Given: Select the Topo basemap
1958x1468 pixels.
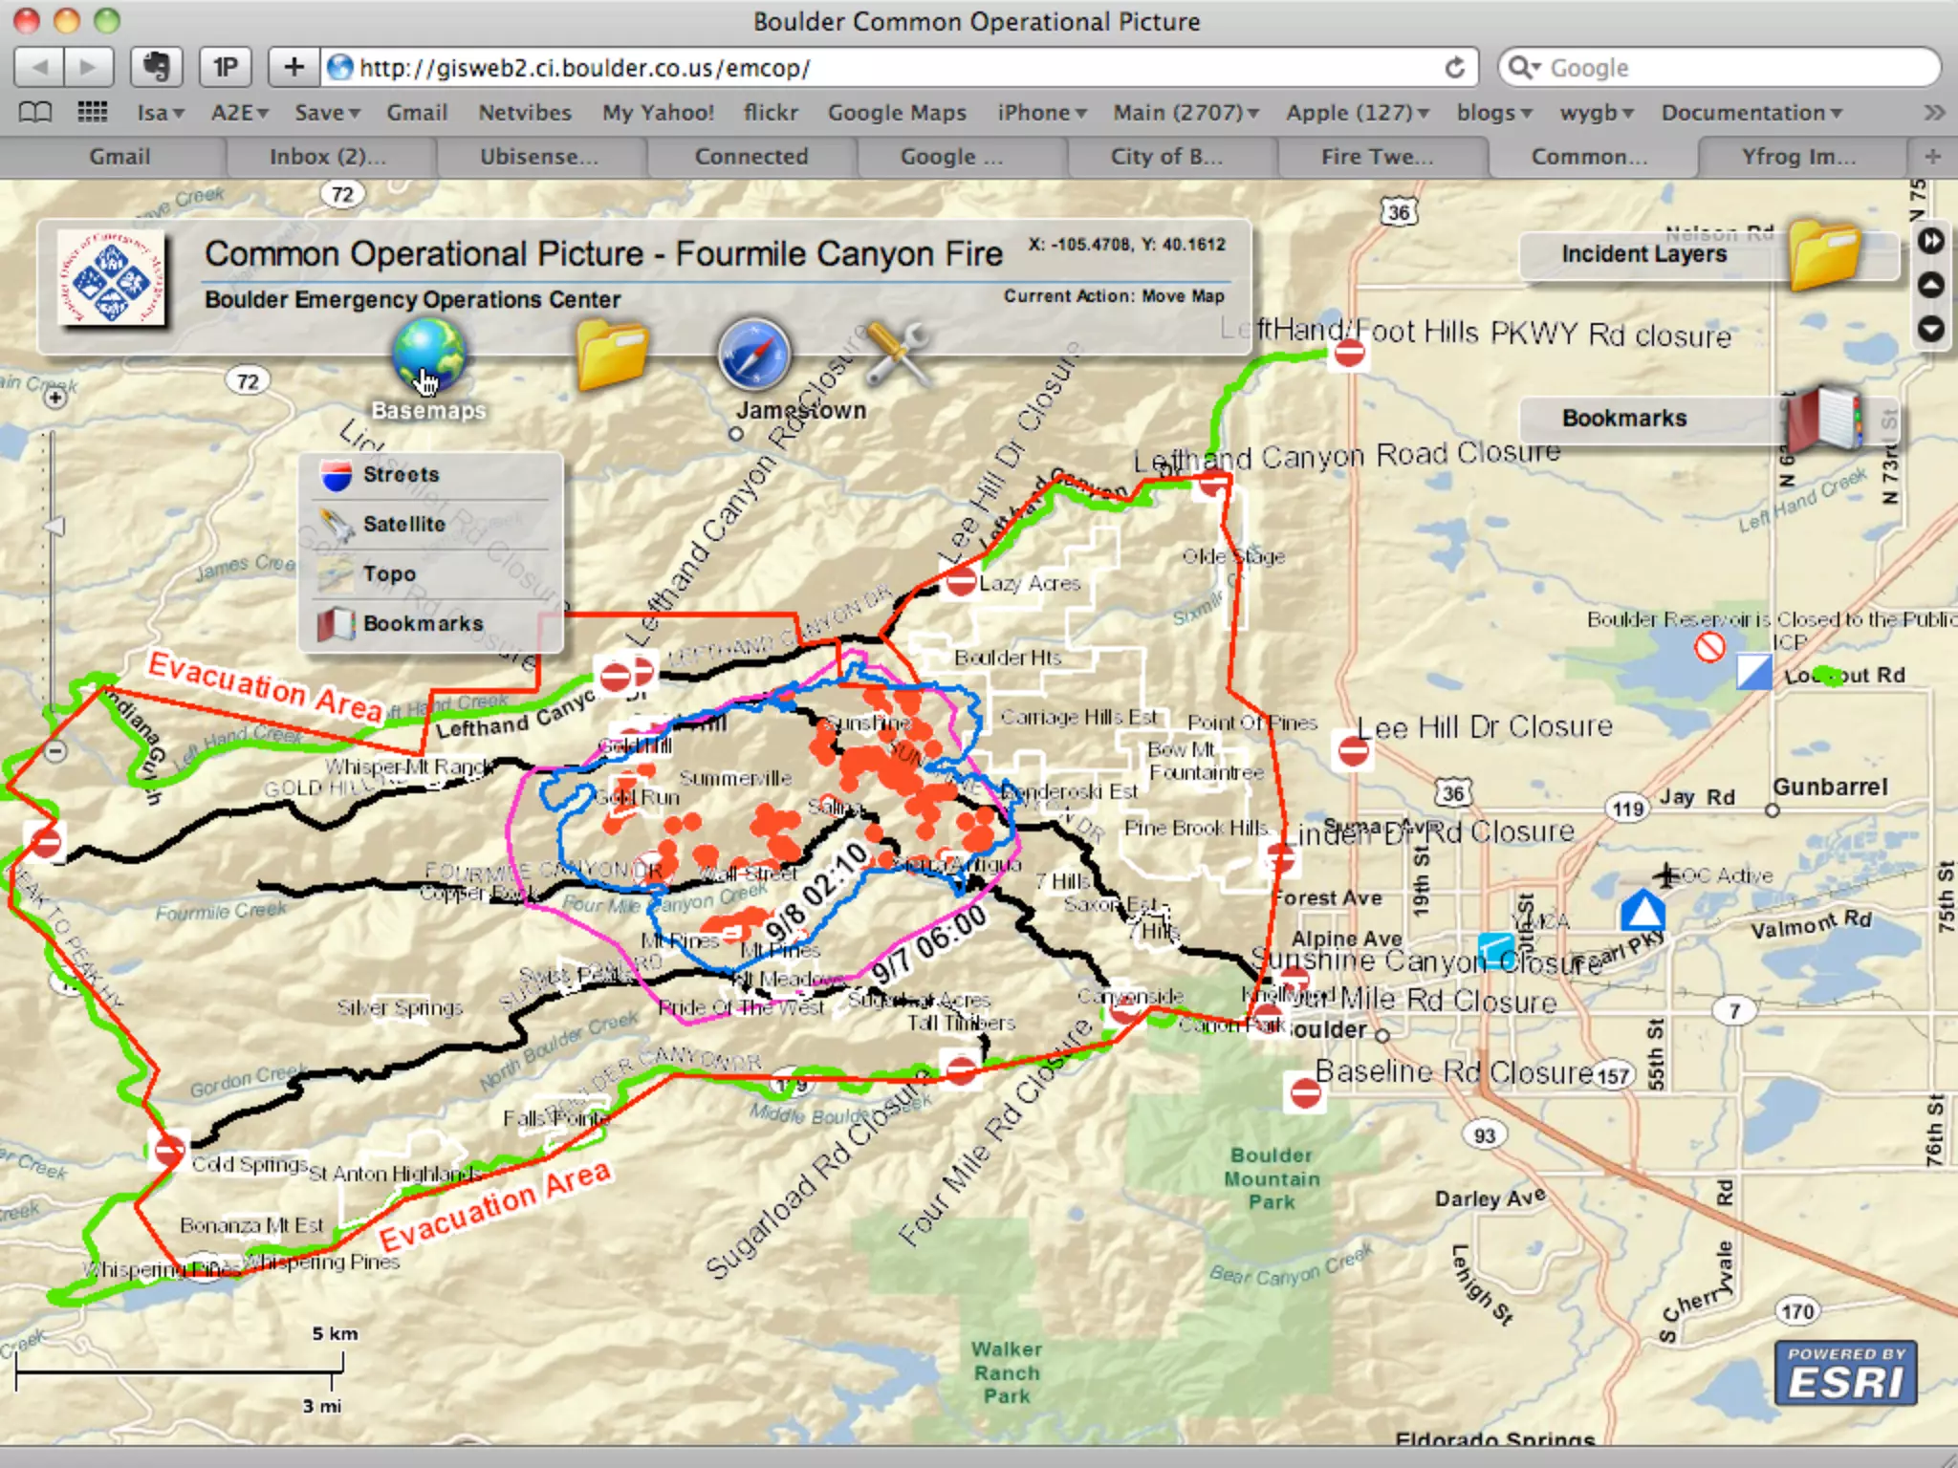Looking at the screenshot, I should point(389,574).
